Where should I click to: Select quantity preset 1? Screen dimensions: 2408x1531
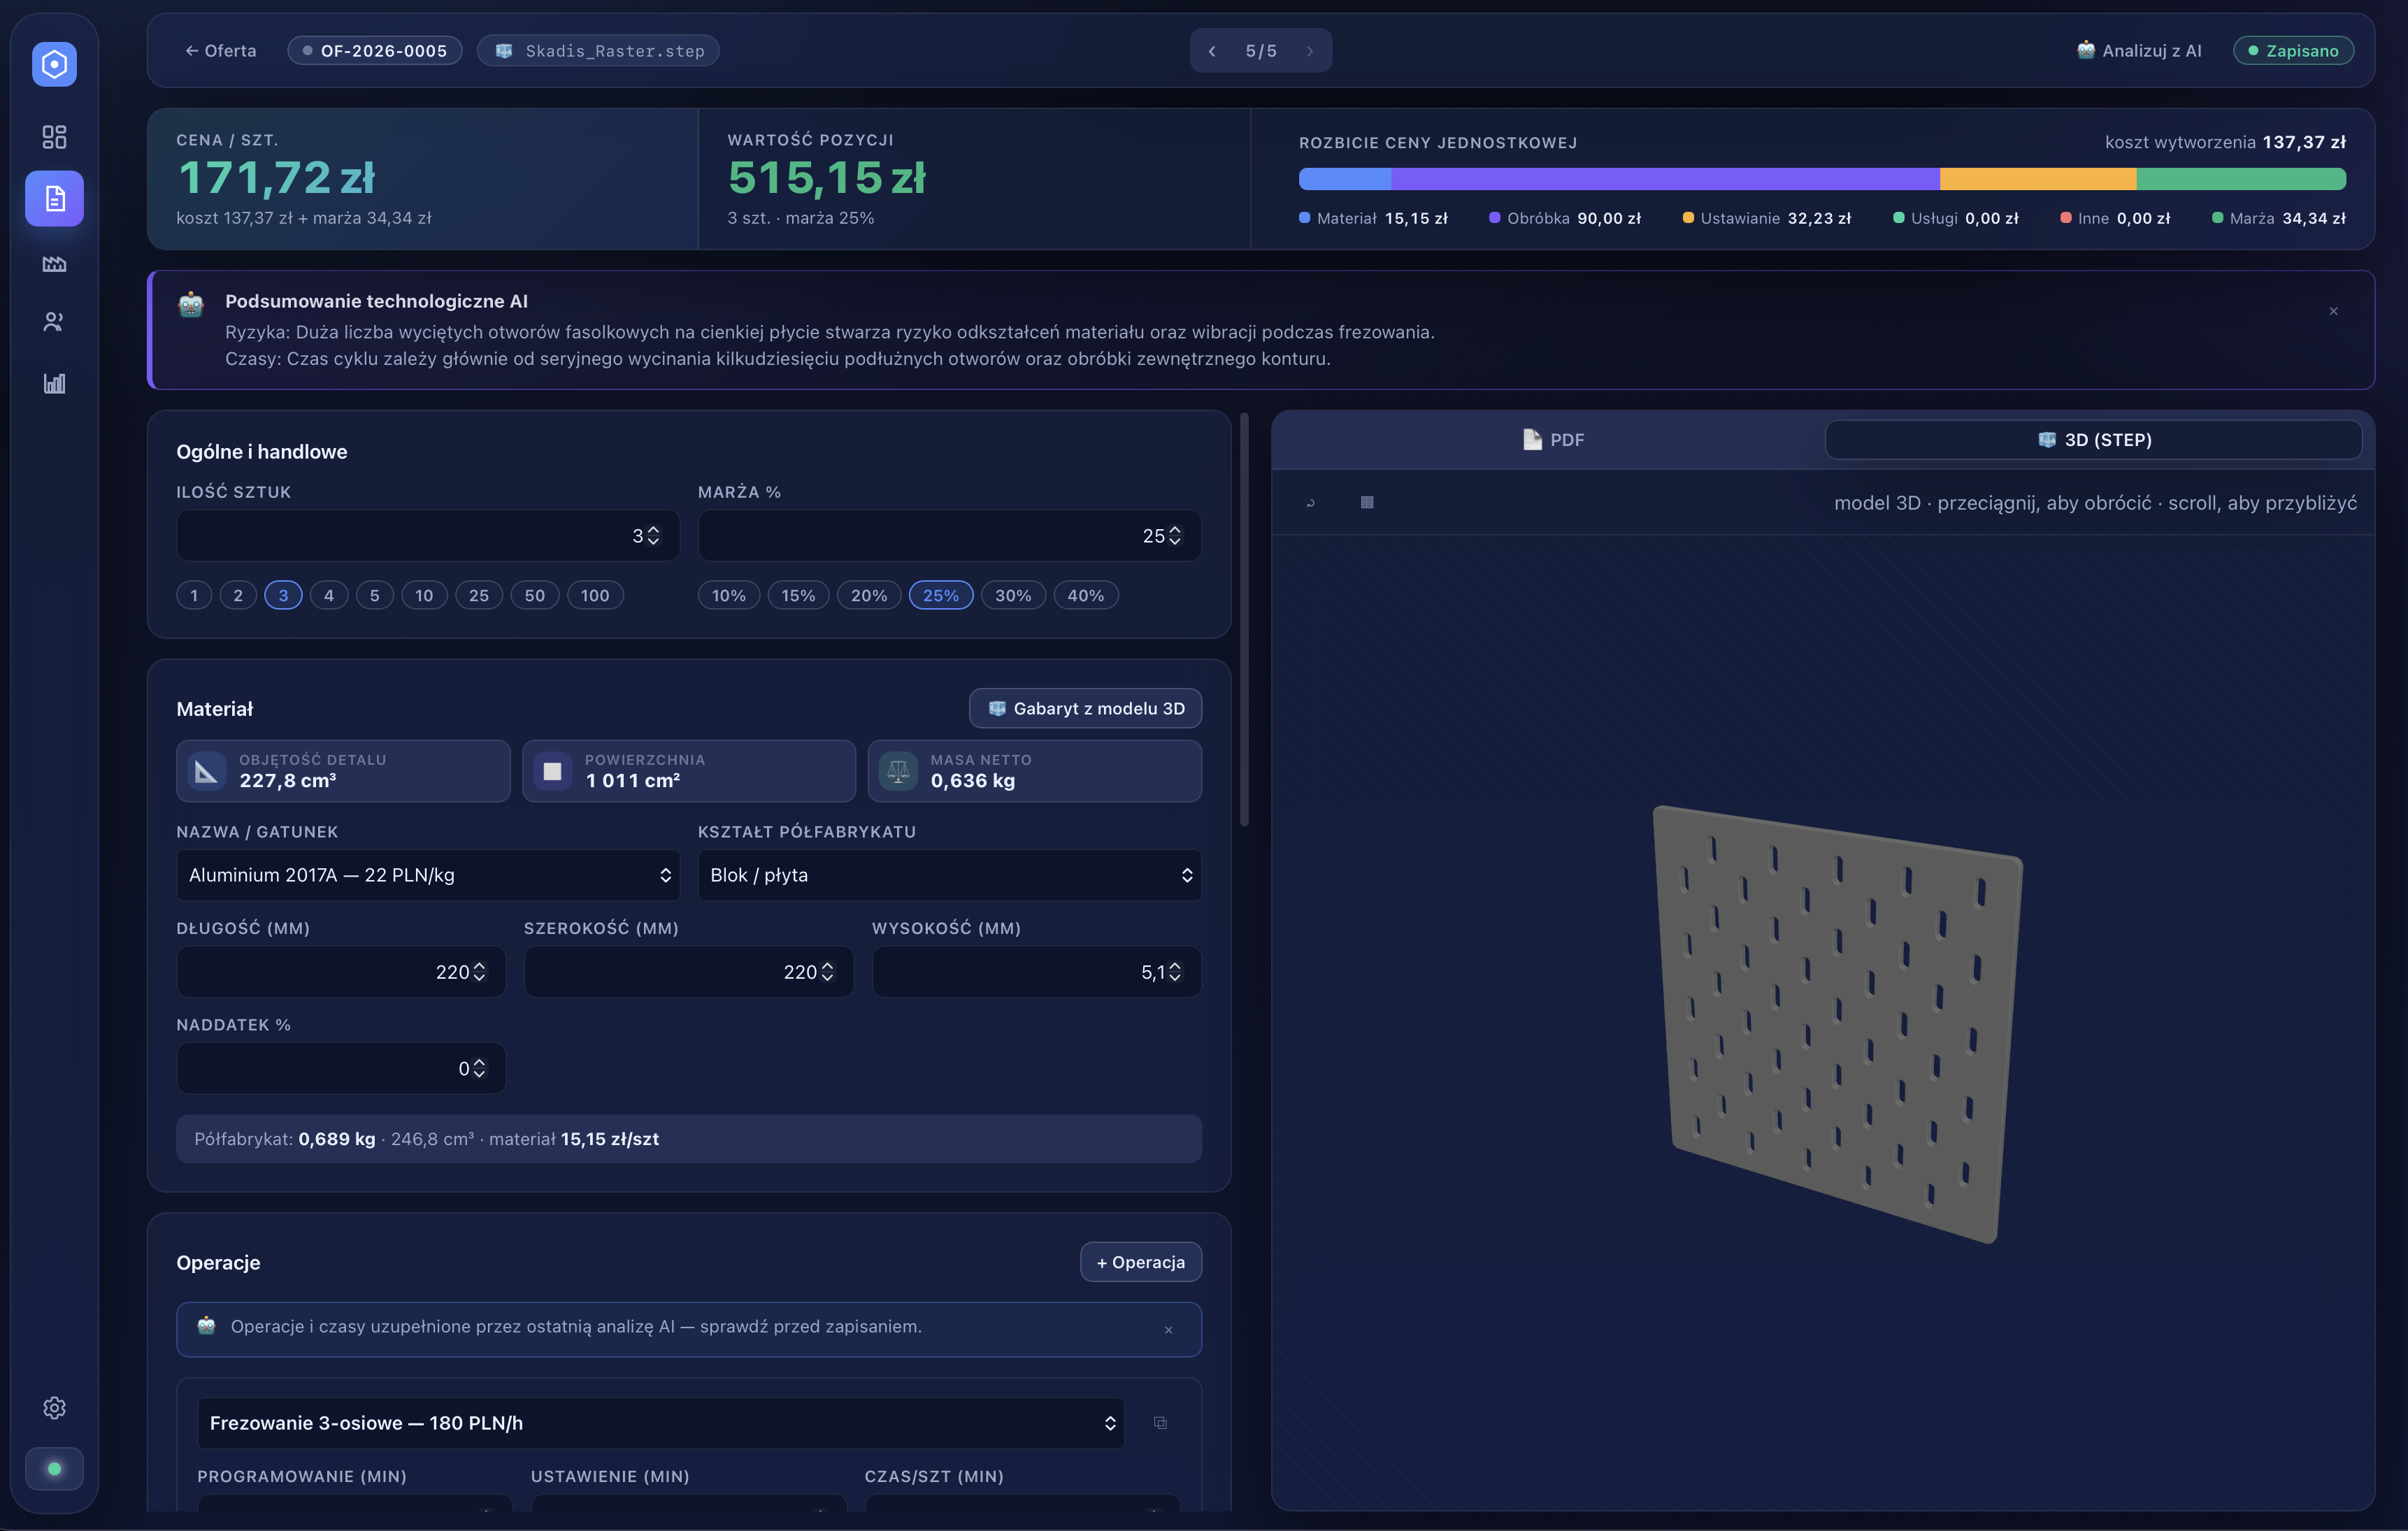click(x=194, y=595)
